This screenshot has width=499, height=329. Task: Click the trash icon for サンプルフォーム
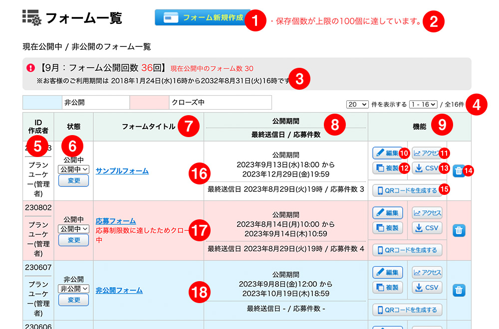coord(459,171)
